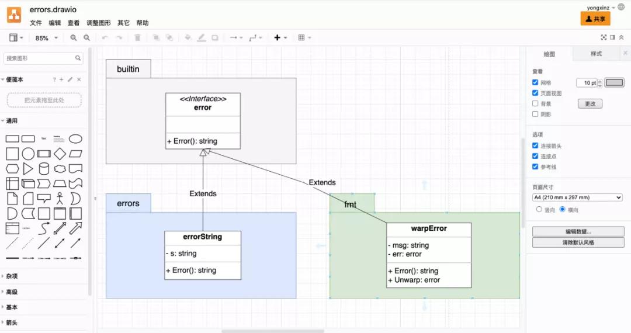
Task: Click the redo arrow in toolbar
Action: 119,37
